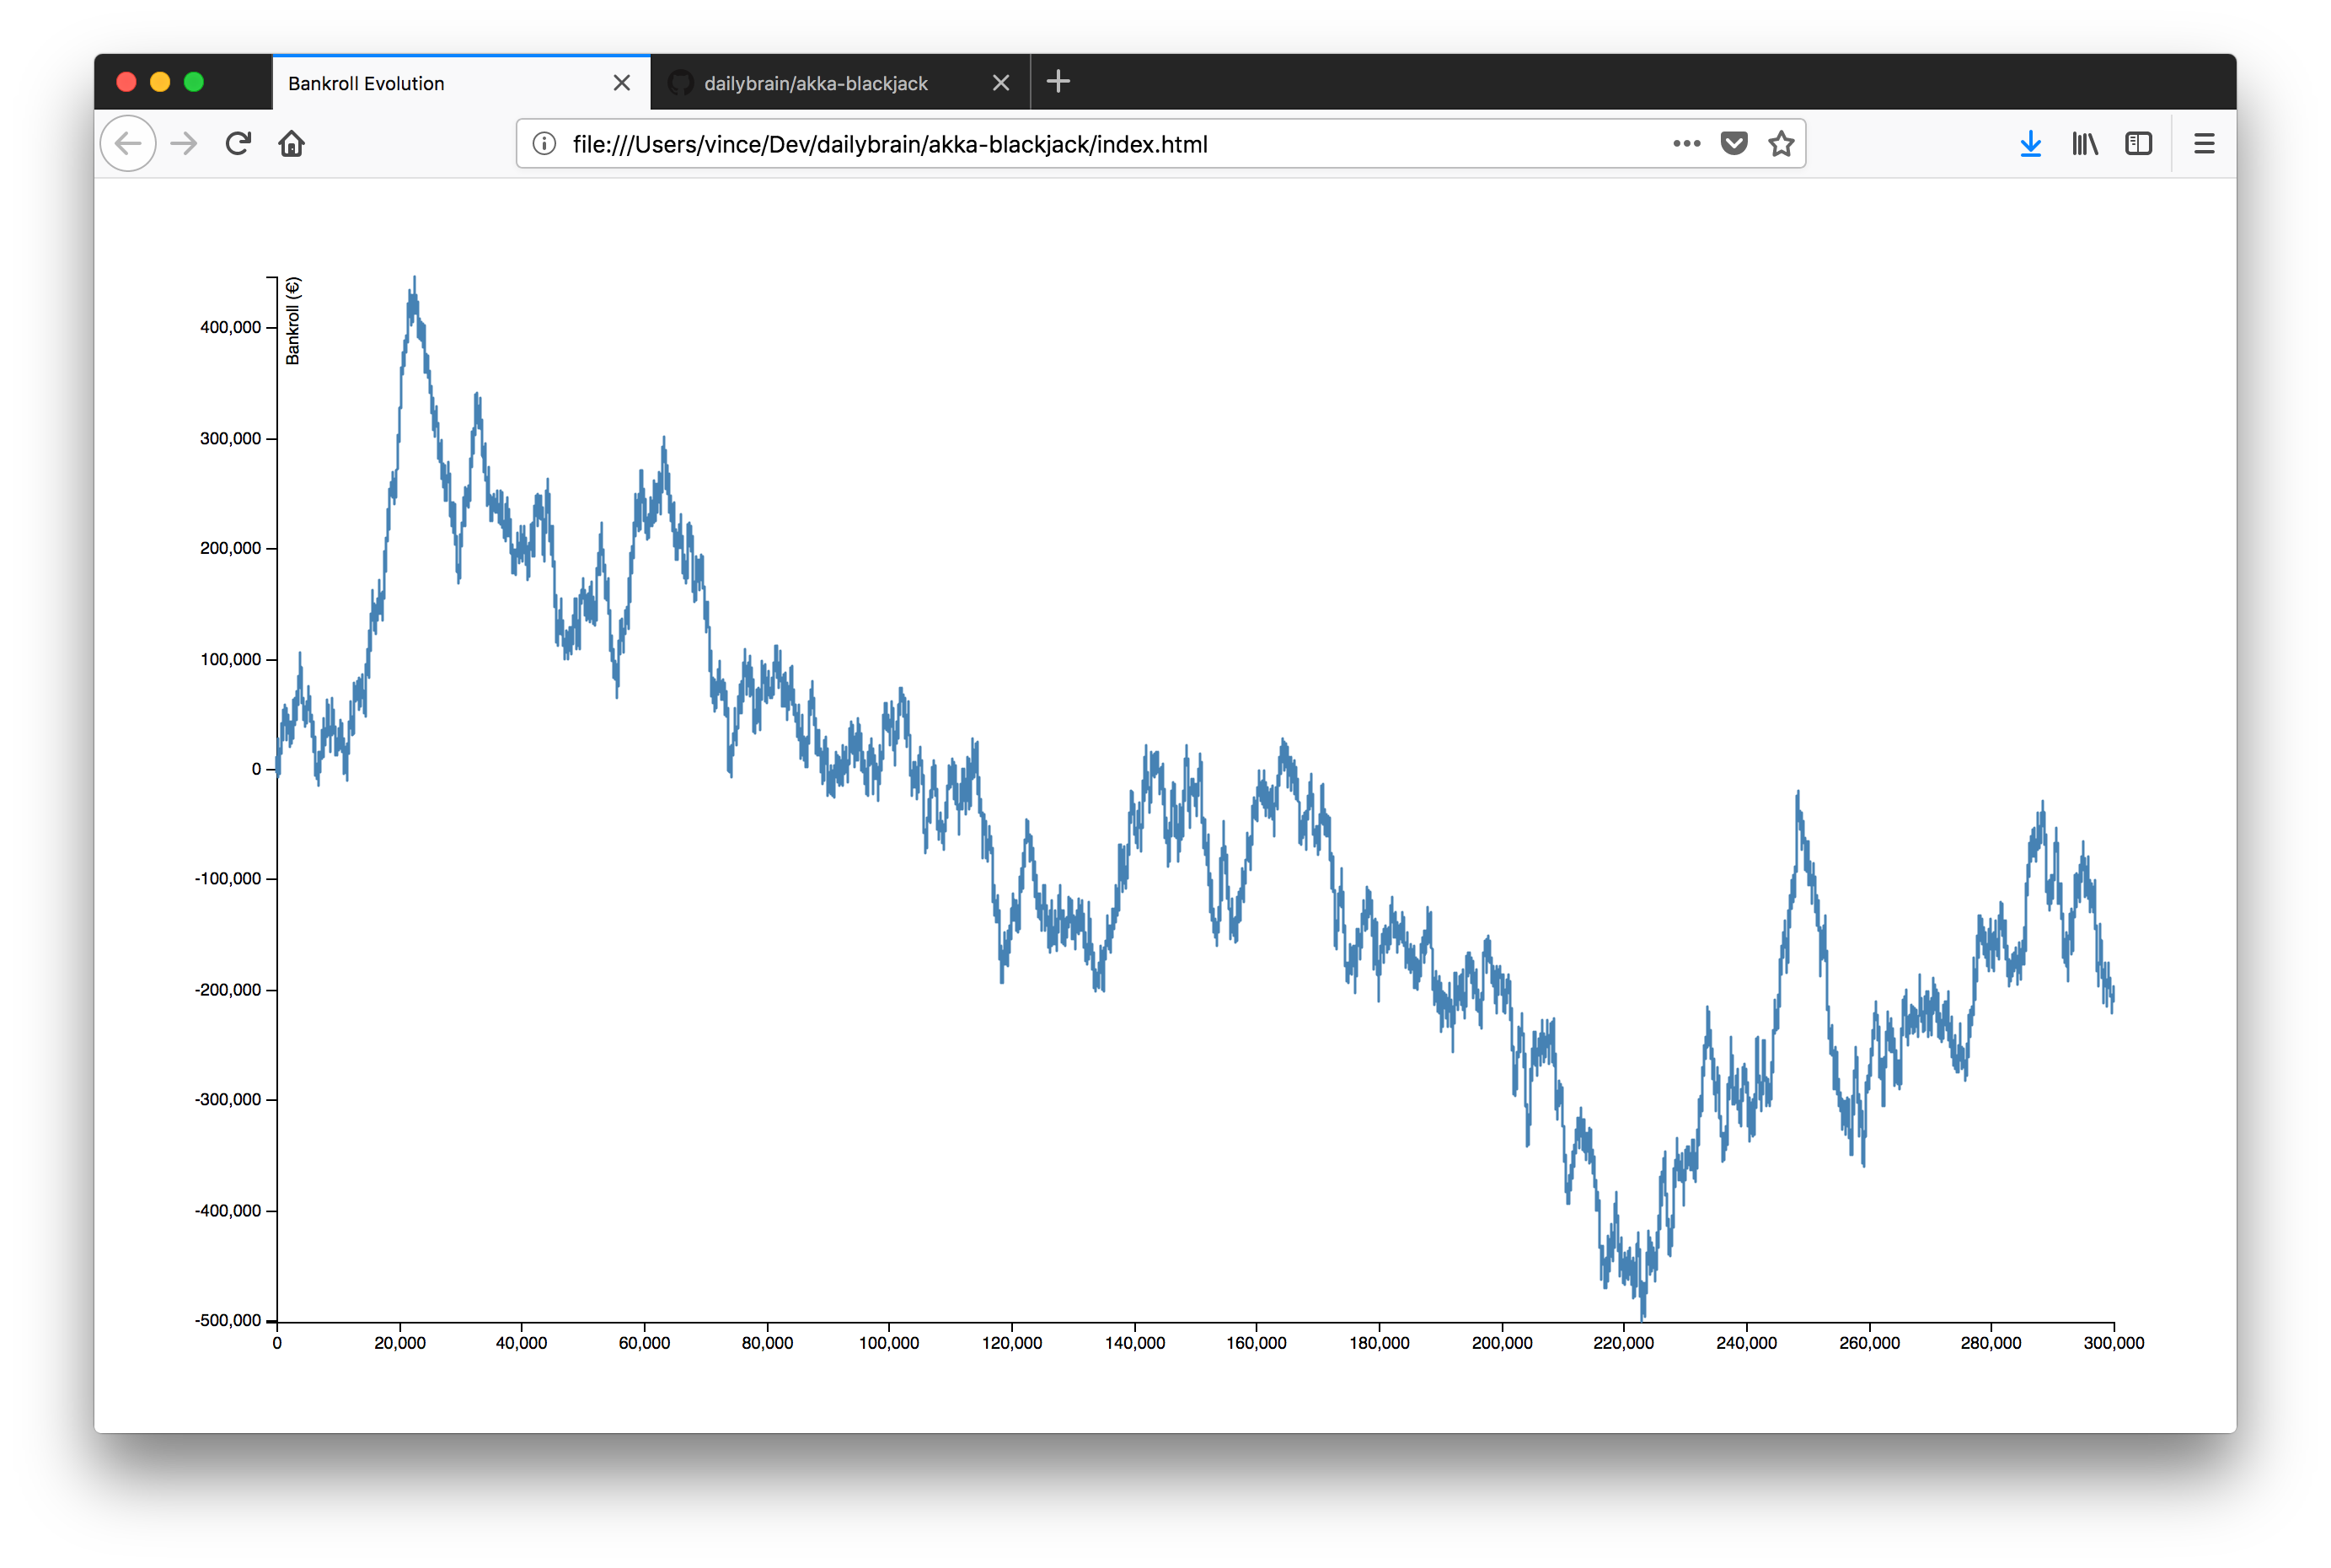2331x1568 pixels.
Task: Click the green fullscreen window button
Action: [194, 82]
